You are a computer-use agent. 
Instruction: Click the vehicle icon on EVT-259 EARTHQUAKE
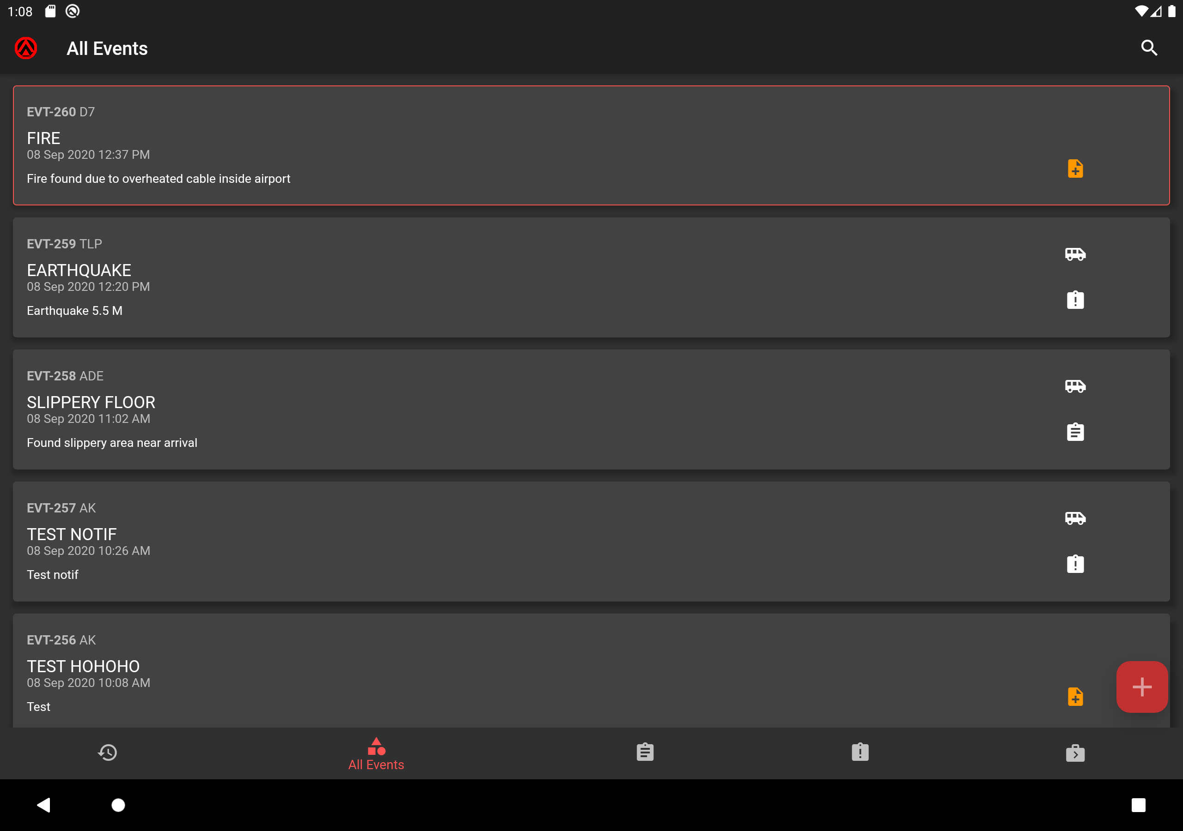point(1075,254)
